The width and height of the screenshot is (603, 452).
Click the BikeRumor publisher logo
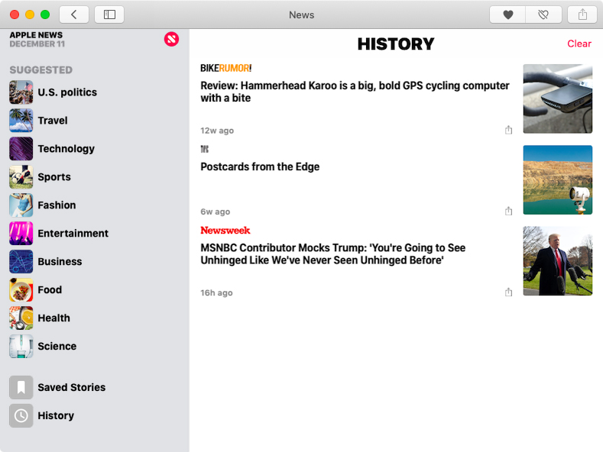point(226,69)
